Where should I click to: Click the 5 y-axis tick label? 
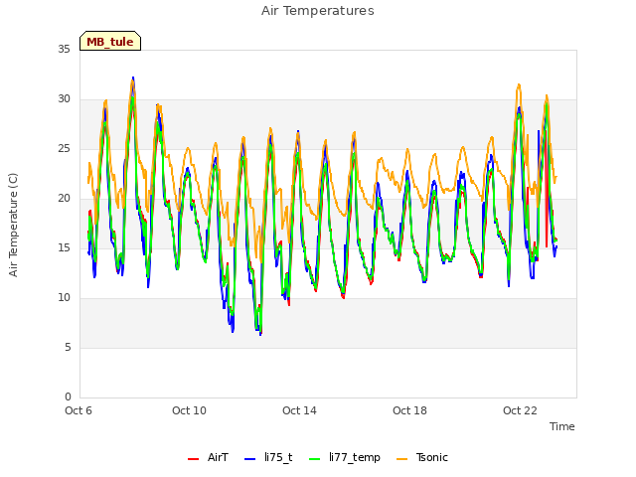tap(68, 347)
